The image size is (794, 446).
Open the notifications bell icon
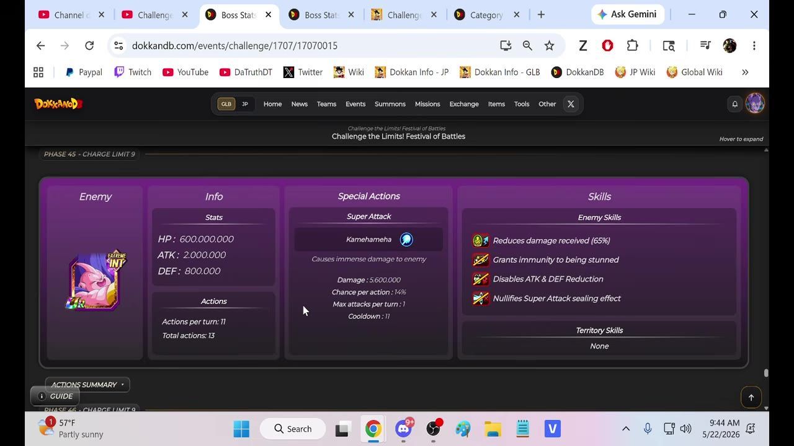[735, 104]
